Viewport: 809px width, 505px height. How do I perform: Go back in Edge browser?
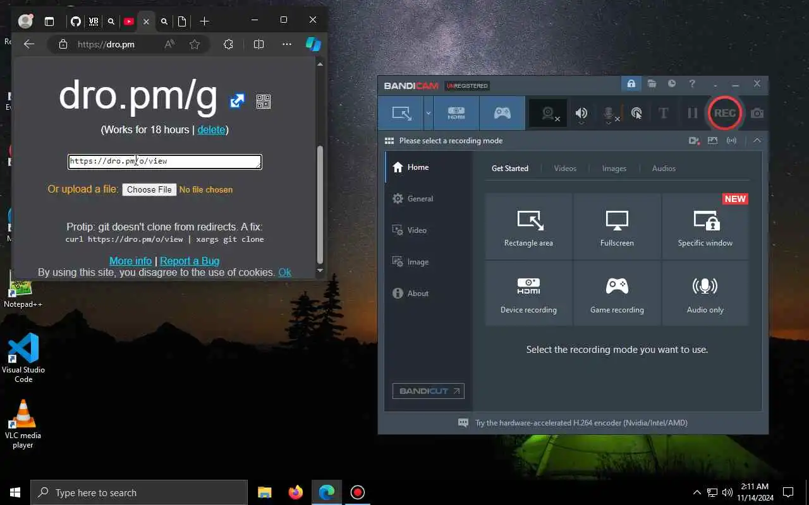tap(28, 44)
